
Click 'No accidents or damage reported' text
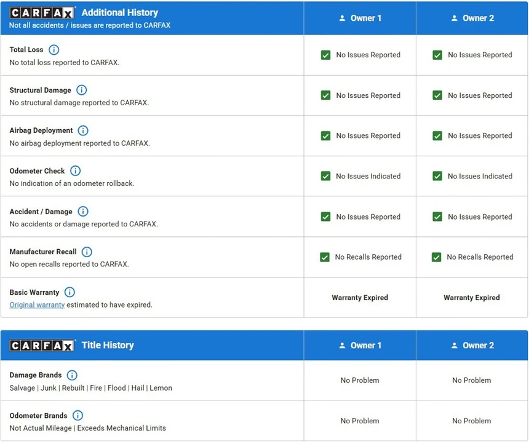pyautogui.click(x=84, y=224)
